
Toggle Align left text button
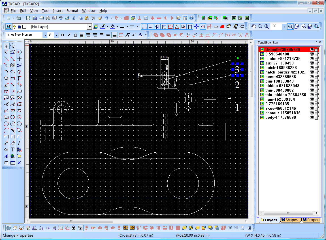pos(82,35)
